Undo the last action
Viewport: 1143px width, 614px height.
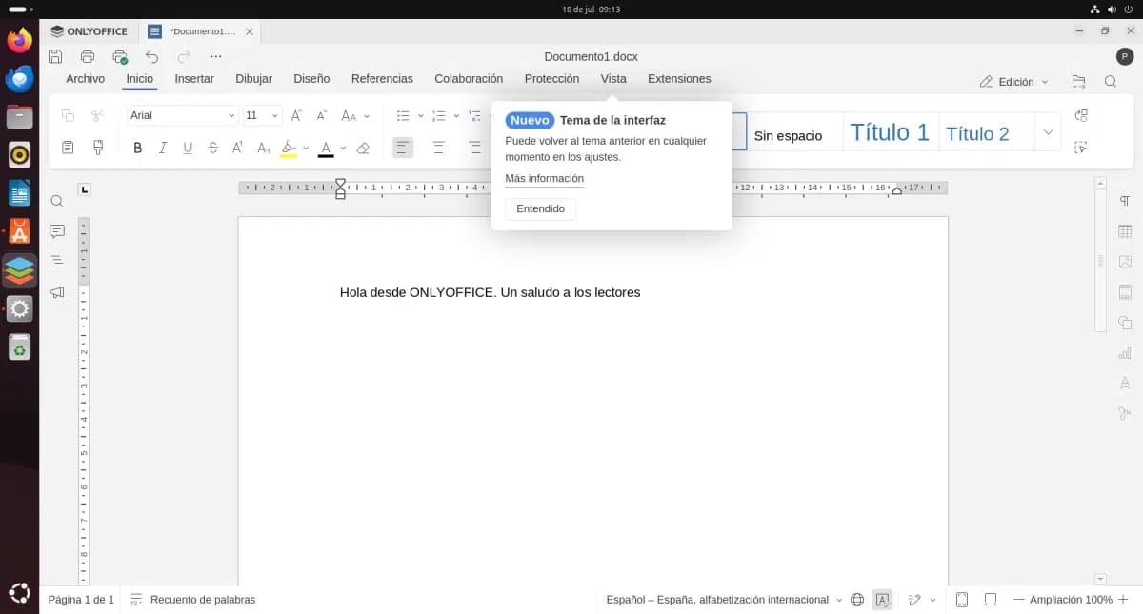[151, 57]
